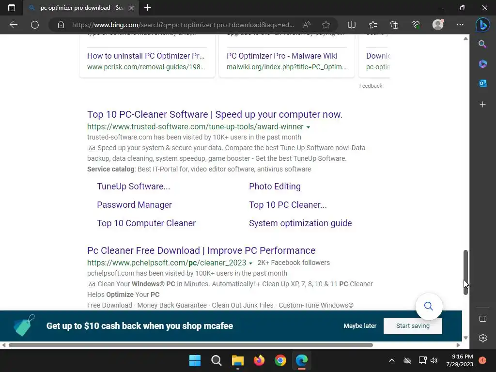Image resolution: width=496 pixels, height=372 pixels.
Task: Open sidebar settings gear
Action: pos(483,338)
